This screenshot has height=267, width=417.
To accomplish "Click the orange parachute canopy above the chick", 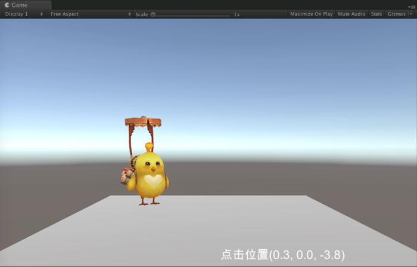I will pos(145,122).
